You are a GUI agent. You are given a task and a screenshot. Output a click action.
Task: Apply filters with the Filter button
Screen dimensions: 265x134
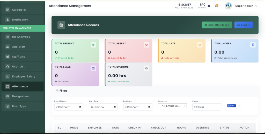[x=231, y=106]
